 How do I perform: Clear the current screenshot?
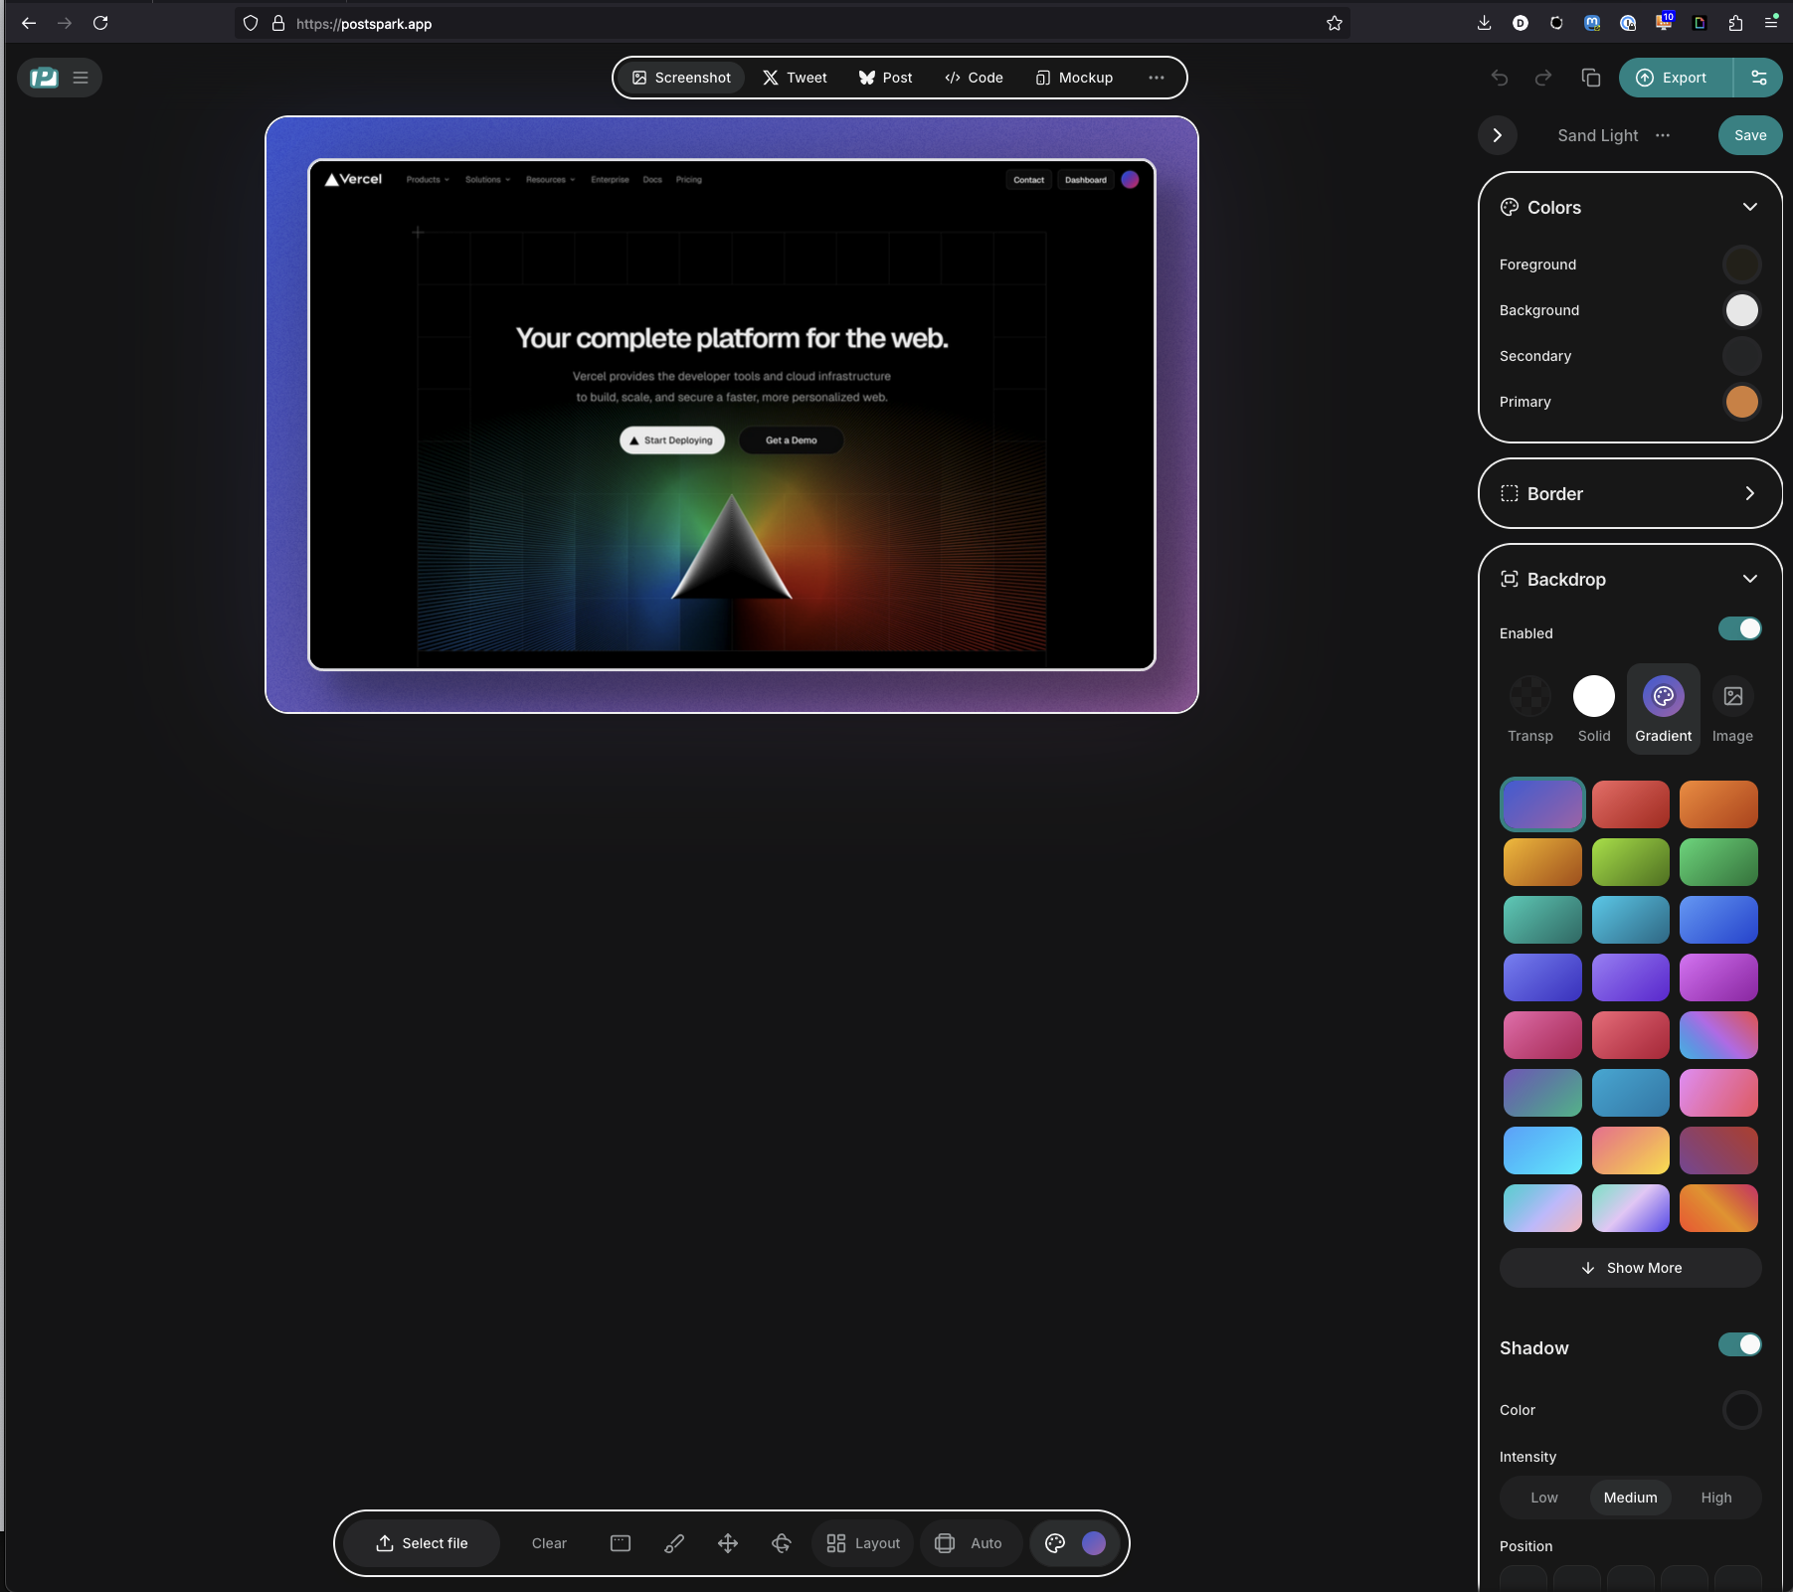pos(549,1543)
